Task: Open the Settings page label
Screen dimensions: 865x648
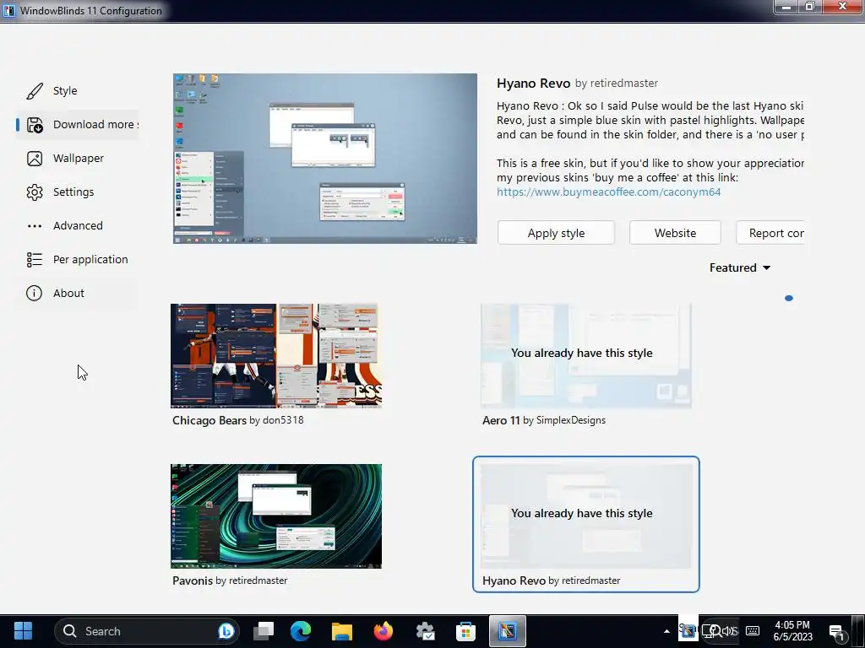Action: coord(73,192)
